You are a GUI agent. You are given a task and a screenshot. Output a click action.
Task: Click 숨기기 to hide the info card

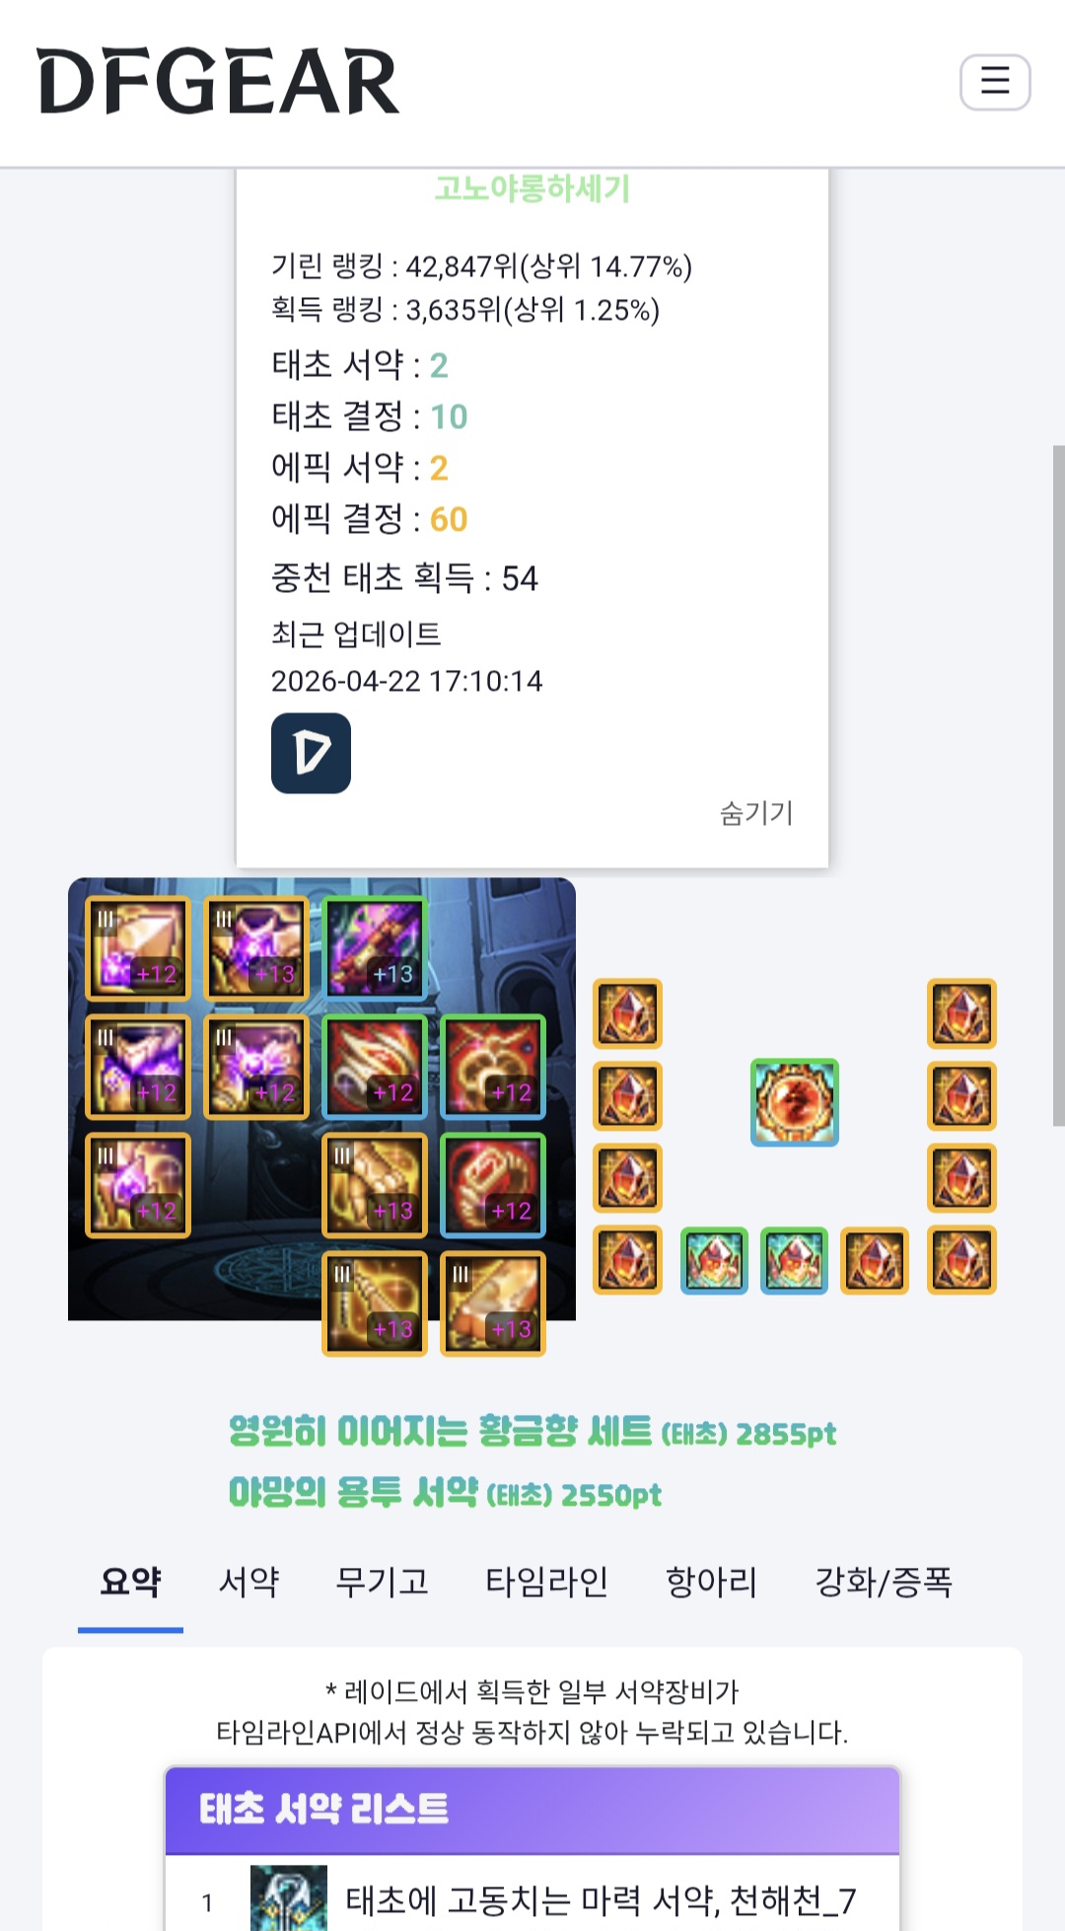point(756,813)
